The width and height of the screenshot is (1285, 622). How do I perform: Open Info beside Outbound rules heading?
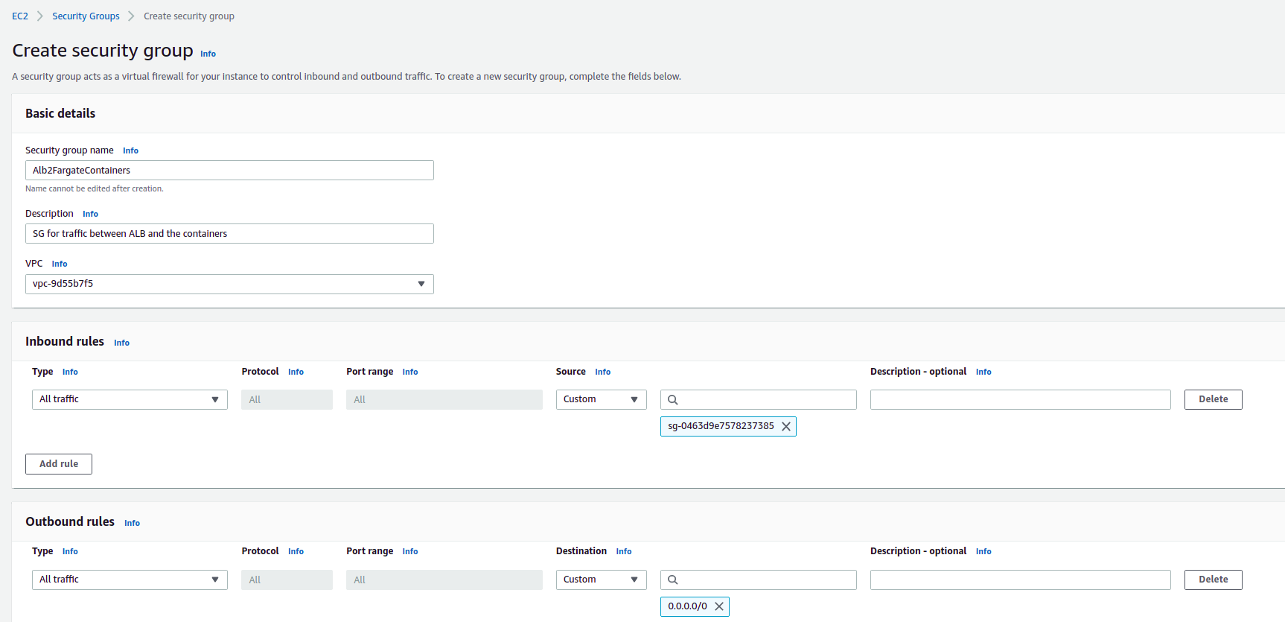click(x=132, y=523)
